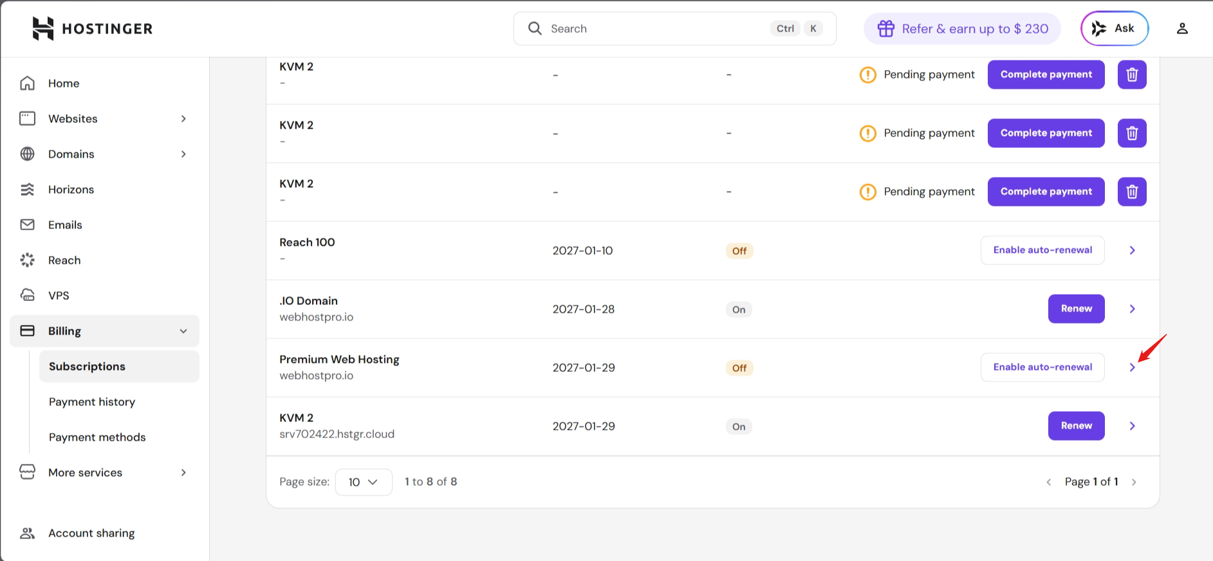The height and width of the screenshot is (561, 1213).
Task: Click the Reach sparkle icon
Action: click(x=27, y=260)
